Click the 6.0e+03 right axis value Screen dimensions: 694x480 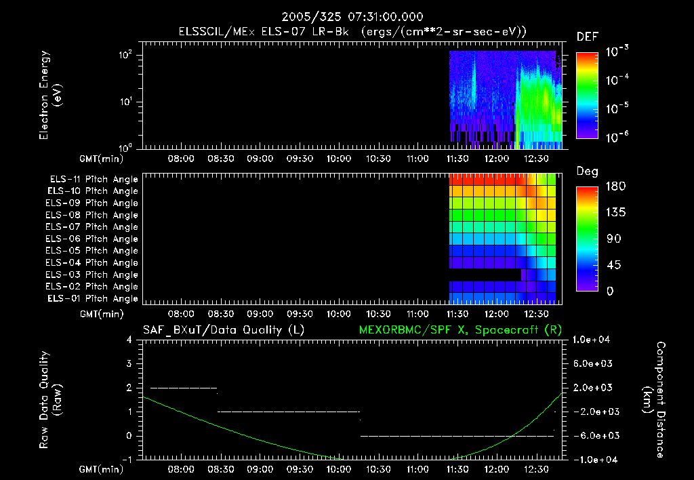click(592, 364)
